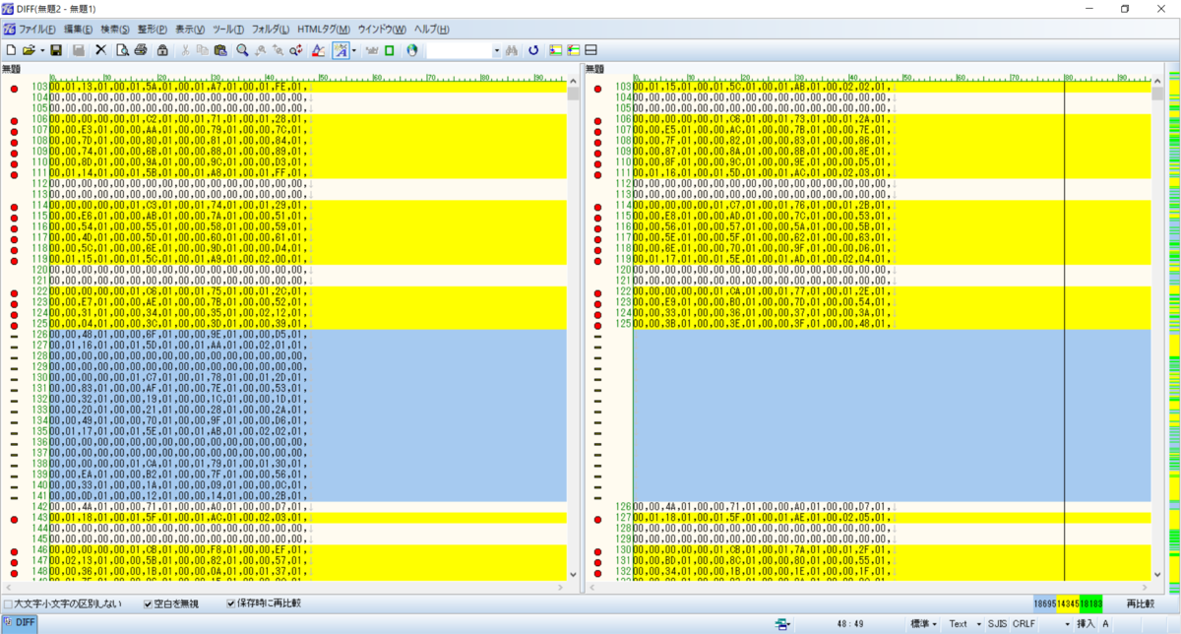Click the web browser preview globe icon
Image resolution: width=1181 pixels, height=634 pixels.
[411, 49]
